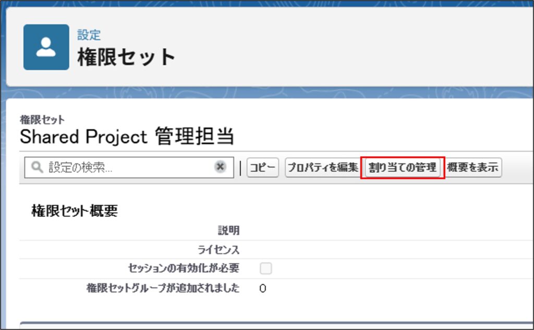
Task: Select the Shared Project 管理担当 heading
Action: click(x=127, y=137)
